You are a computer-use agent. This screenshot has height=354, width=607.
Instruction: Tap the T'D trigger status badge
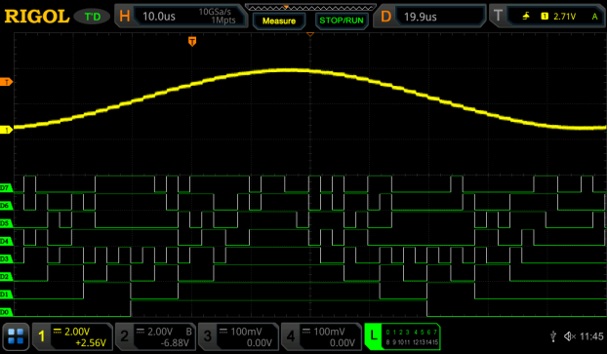93,17
